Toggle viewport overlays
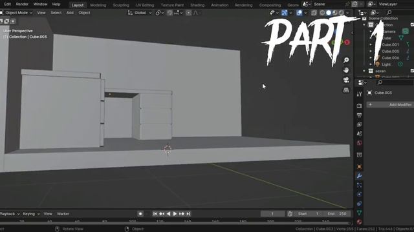Viewport: 414px width, 232px height. tap(299, 13)
